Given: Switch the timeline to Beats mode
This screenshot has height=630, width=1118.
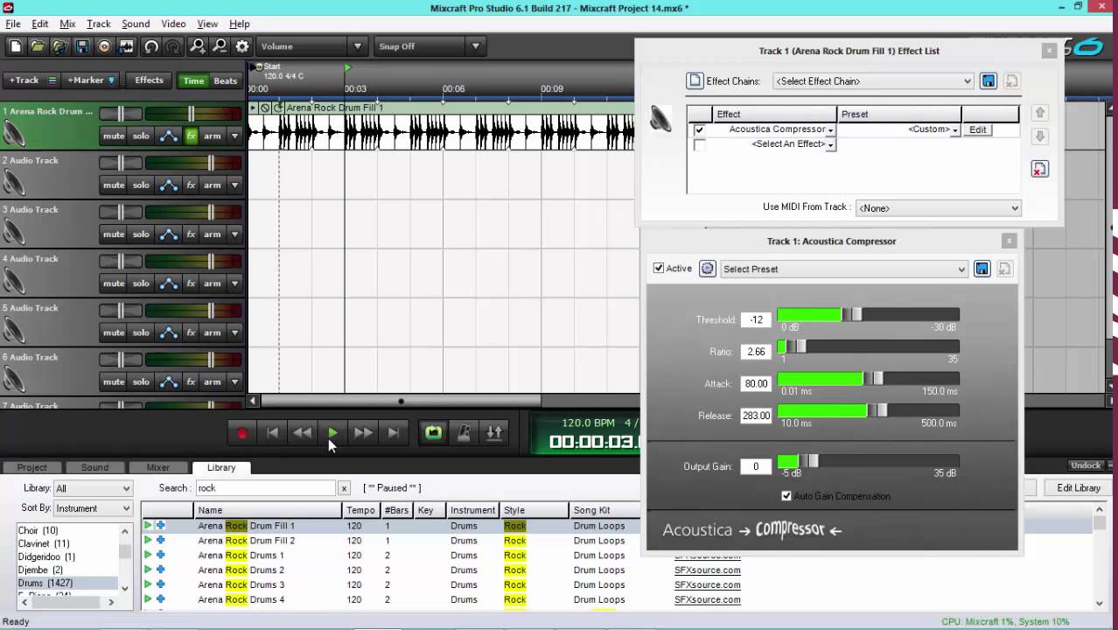Looking at the screenshot, I should 226,80.
